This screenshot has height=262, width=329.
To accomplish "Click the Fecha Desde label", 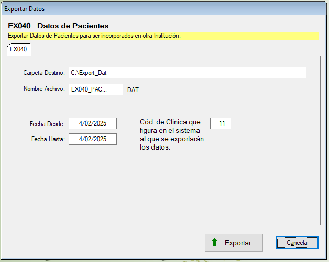I will click(47, 124).
